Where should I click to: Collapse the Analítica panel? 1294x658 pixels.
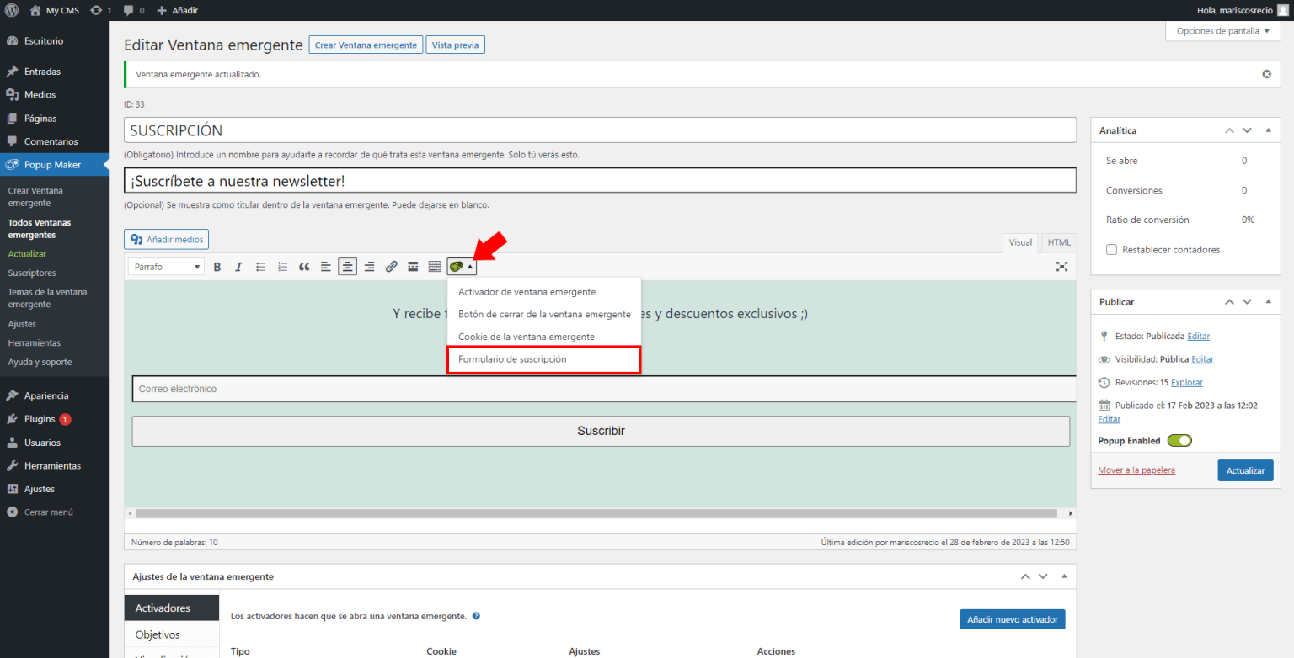(1267, 130)
